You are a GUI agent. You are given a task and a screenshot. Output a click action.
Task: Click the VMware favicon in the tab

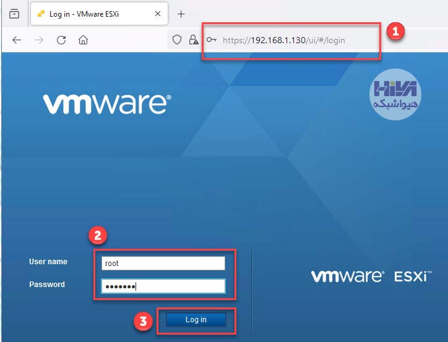(x=41, y=14)
